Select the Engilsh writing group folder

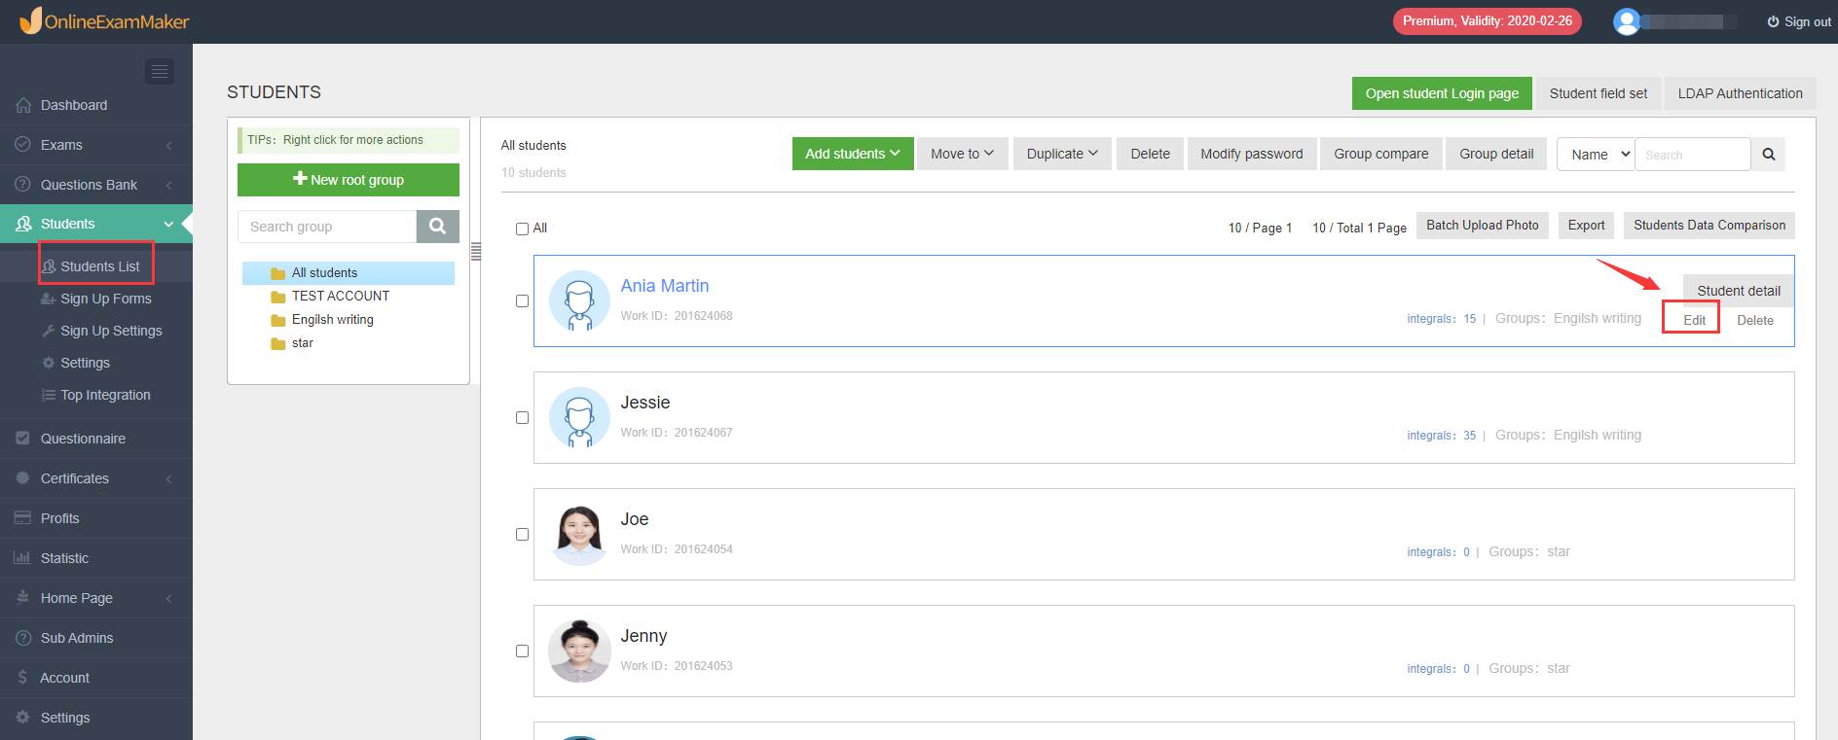tap(349, 320)
